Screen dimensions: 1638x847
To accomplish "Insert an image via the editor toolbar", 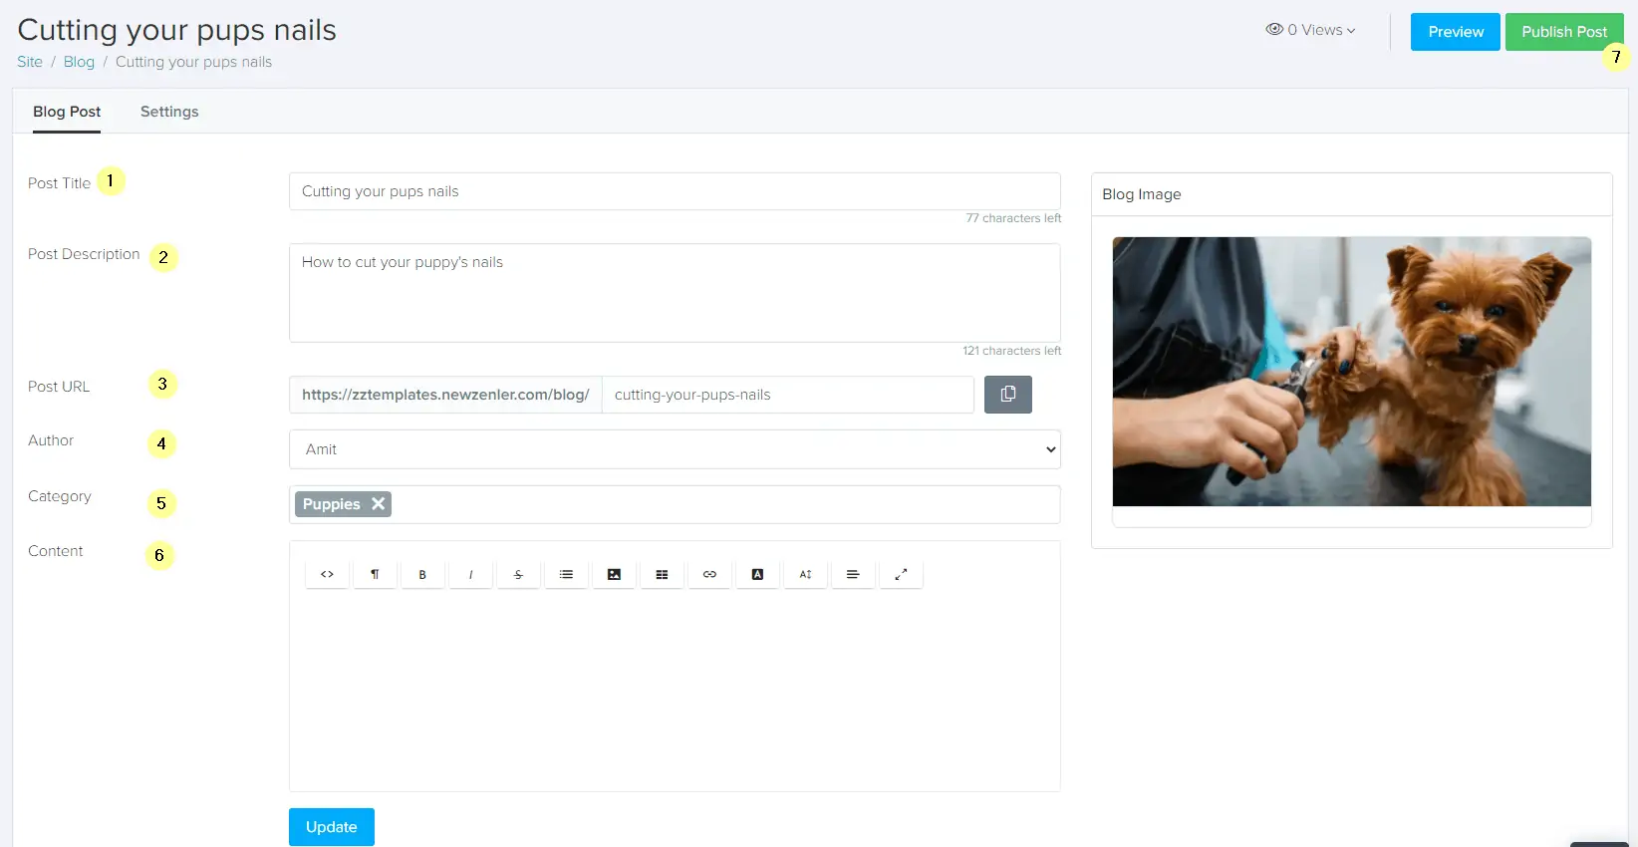I will [x=614, y=575].
